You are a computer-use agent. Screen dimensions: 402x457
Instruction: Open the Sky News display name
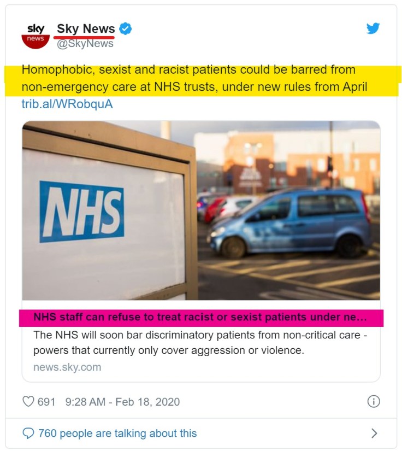pos(86,28)
